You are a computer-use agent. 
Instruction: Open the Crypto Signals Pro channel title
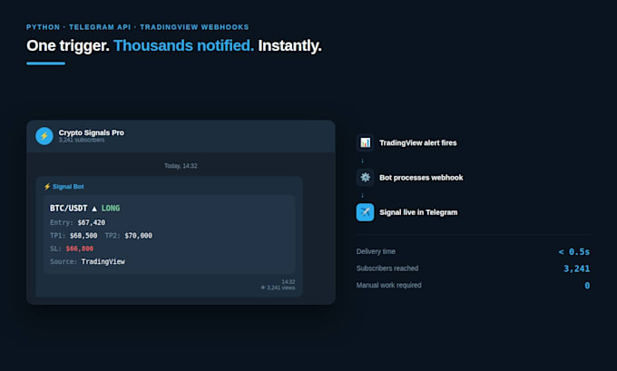click(x=92, y=132)
